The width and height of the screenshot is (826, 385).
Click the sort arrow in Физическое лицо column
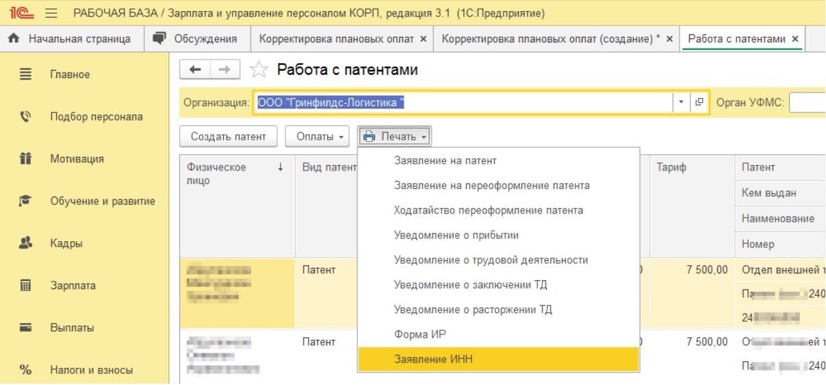pos(280,167)
